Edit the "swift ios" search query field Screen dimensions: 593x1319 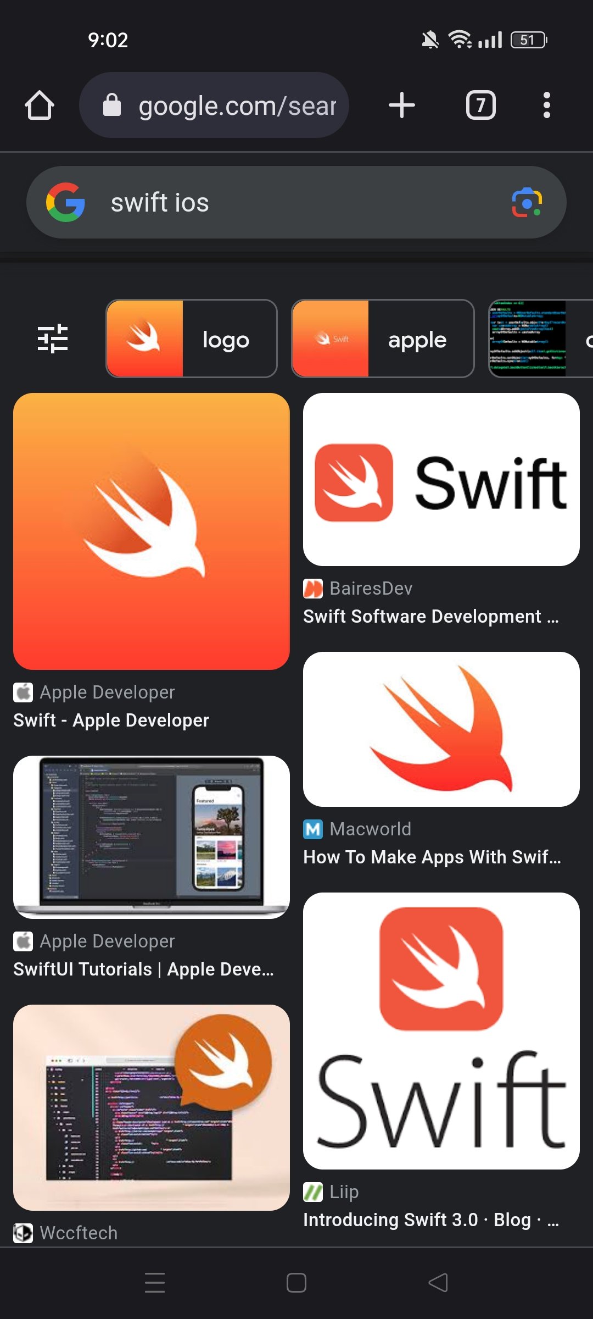(296, 203)
